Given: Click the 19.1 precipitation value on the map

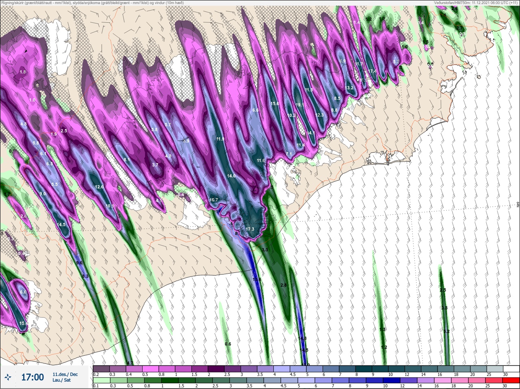Looking at the screenshot, I should click(300, 105).
